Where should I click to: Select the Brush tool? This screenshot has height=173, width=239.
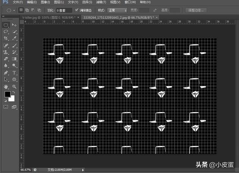coord(14,45)
